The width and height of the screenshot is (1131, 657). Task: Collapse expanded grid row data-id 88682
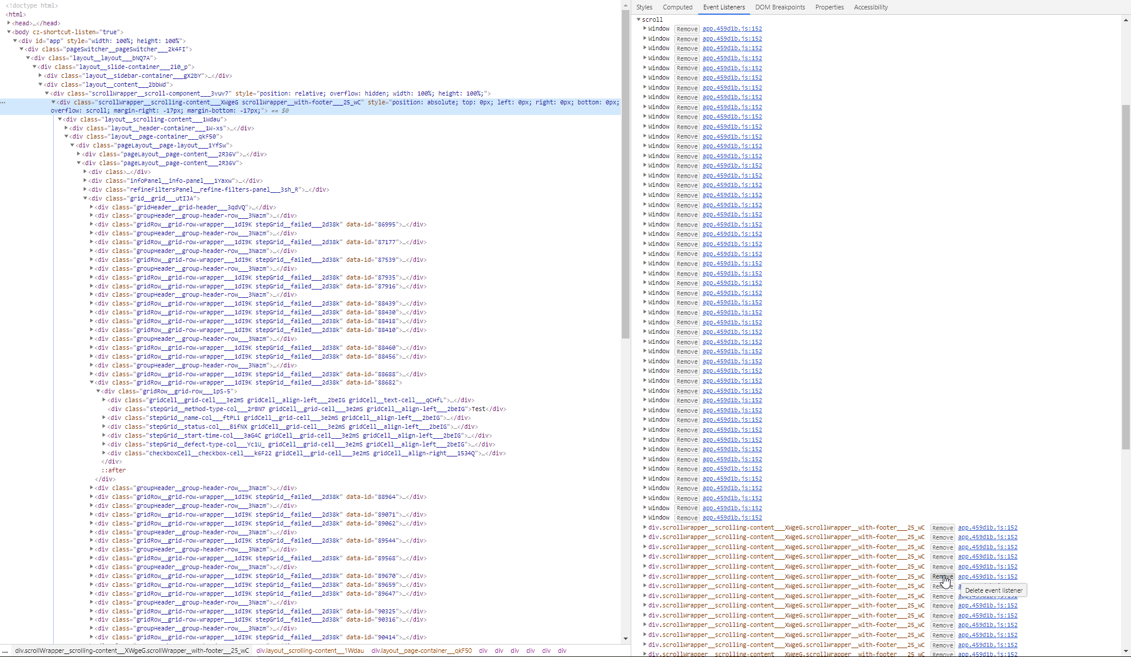[x=91, y=382]
